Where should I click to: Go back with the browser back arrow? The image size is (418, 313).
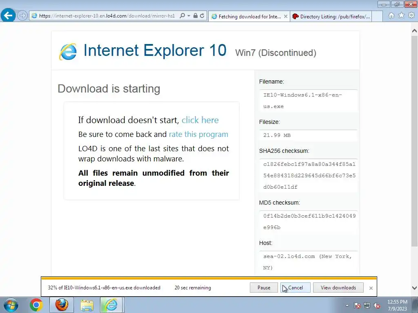[8, 15]
